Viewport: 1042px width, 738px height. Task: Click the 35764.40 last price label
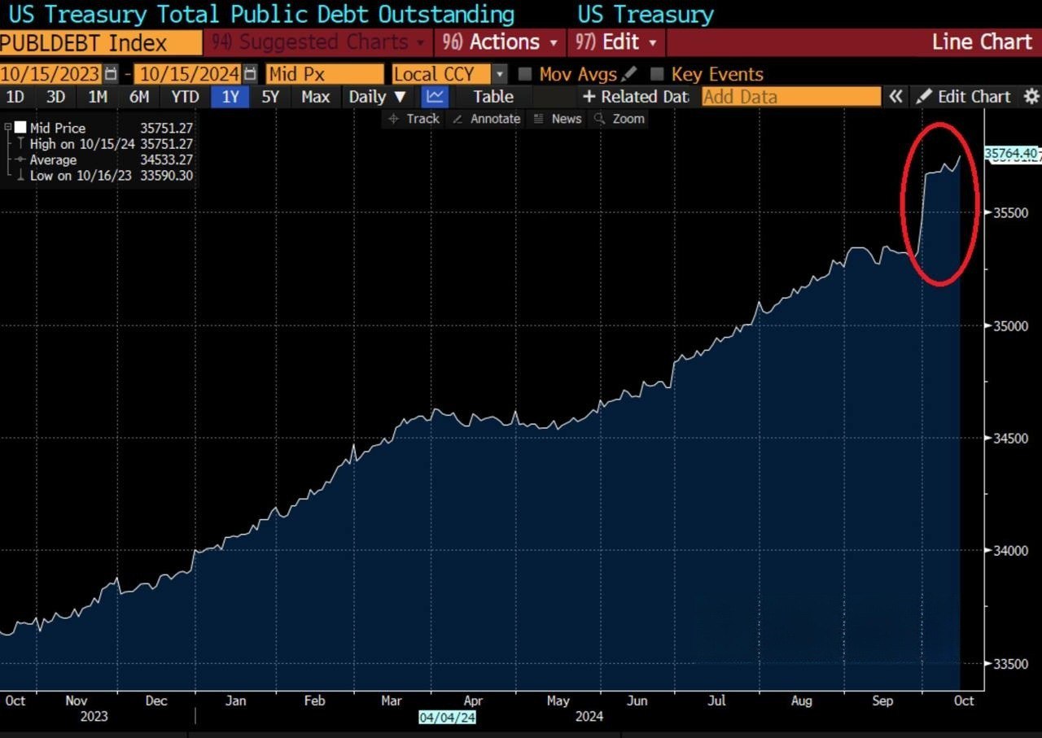coord(1013,154)
